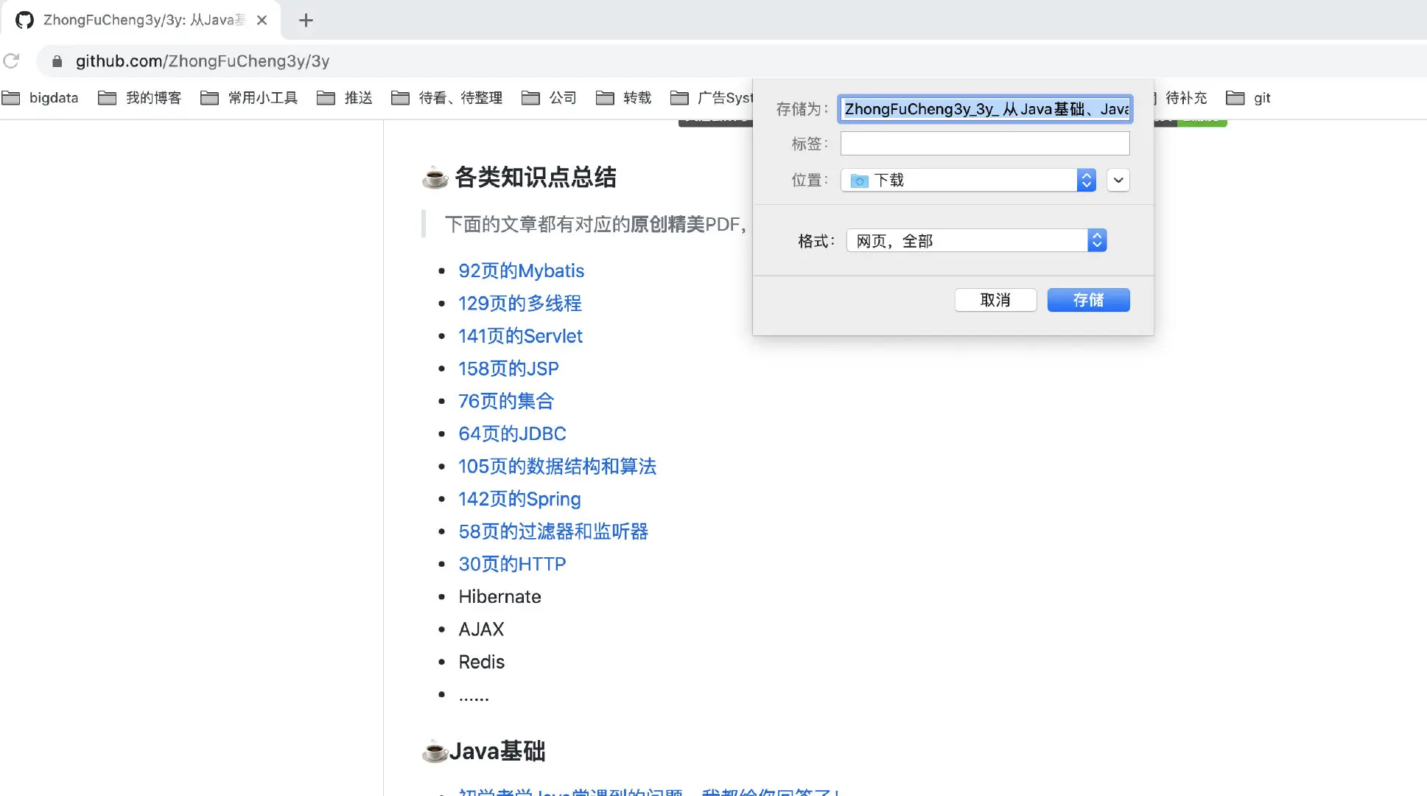Click the reload page icon
1427x796 pixels.
pos(11,61)
